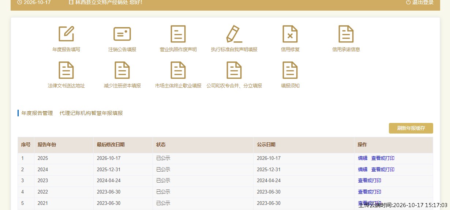This screenshot has width=450, height=210.
Task: Open the 填报须知 document icon
Action: [290, 70]
